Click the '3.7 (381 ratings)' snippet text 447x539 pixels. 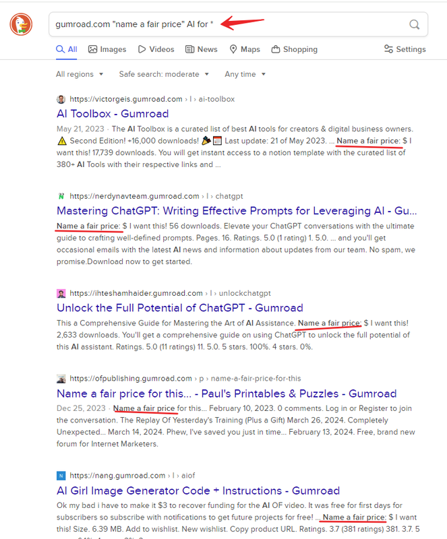[x=357, y=529]
